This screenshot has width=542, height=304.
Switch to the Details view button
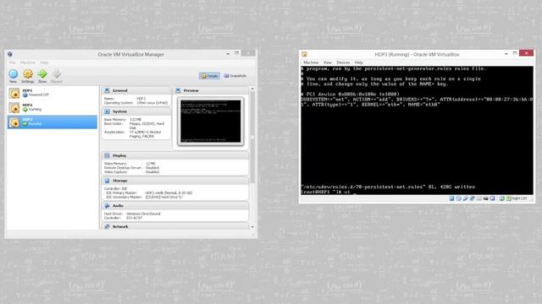pyautogui.click(x=209, y=76)
